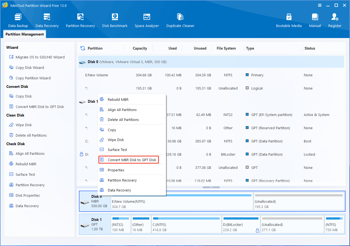Open the Space Analyzer
Image resolution: width=350 pixels, height=246 pixels.
[x=147, y=20]
